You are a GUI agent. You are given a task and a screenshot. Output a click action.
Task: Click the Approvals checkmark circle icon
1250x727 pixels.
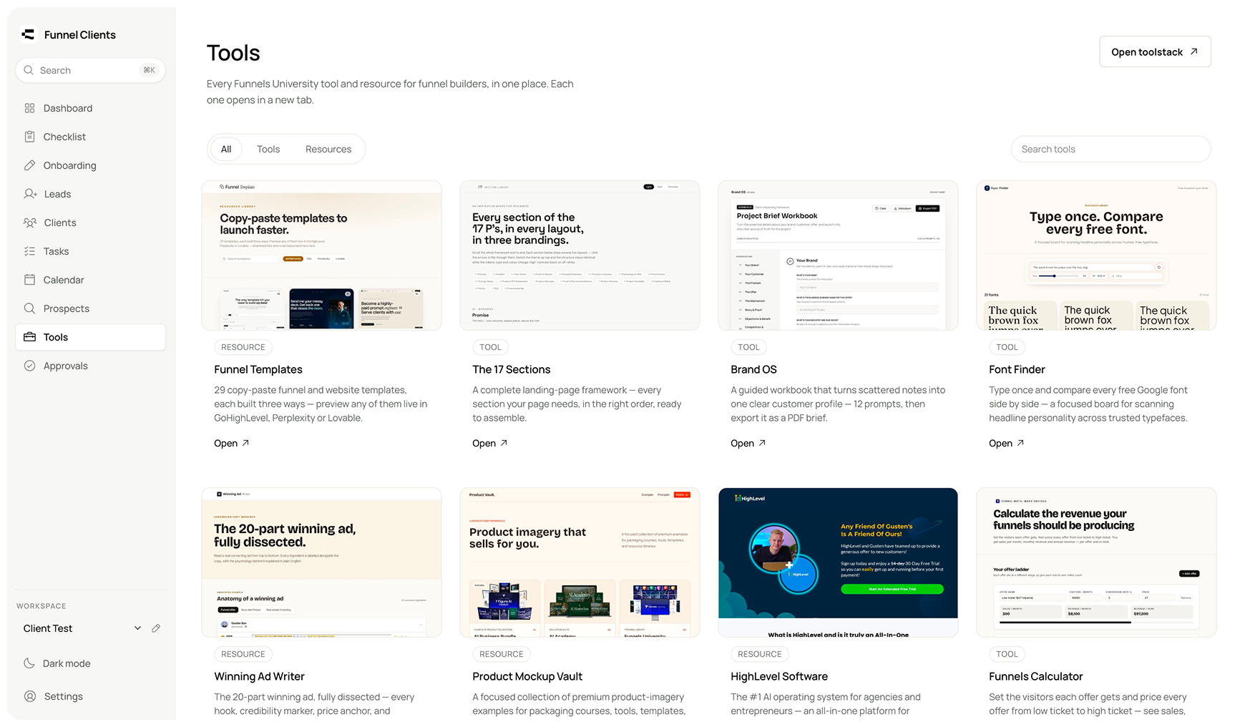[x=29, y=366]
